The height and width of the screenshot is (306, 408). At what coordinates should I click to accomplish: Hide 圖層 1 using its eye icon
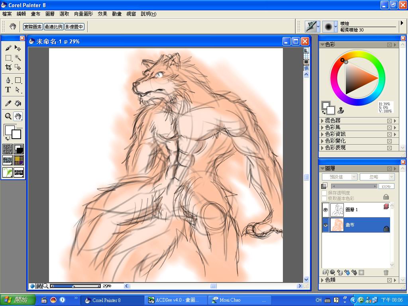[x=326, y=209]
